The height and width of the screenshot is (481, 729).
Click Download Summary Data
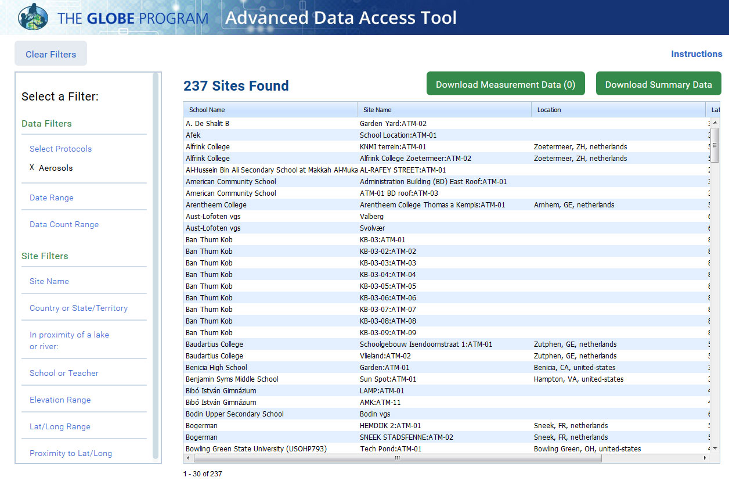pos(658,83)
